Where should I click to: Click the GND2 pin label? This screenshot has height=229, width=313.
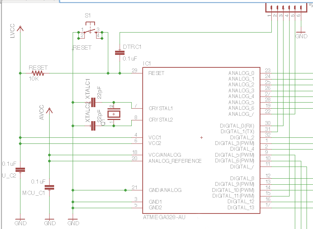[x=155, y=208]
